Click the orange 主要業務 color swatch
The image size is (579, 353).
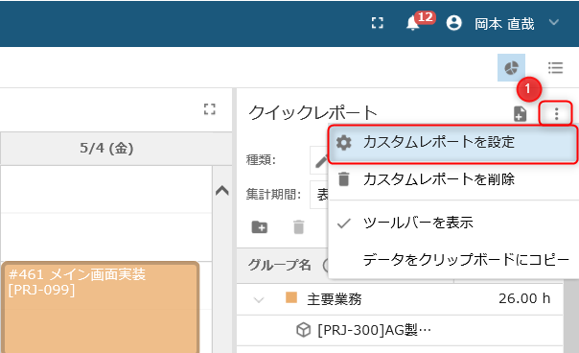tap(291, 297)
